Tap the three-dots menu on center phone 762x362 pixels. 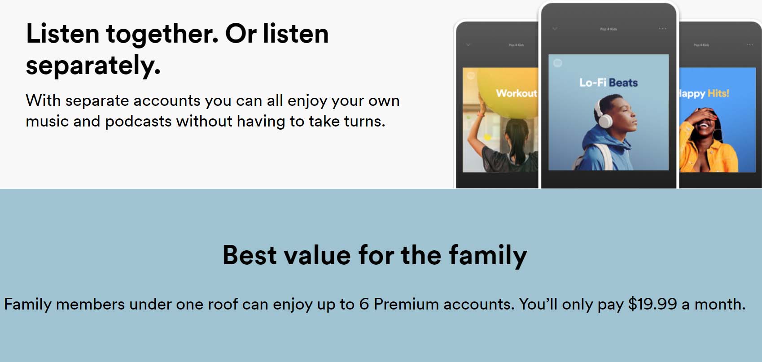pyautogui.click(x=663, y=29)
